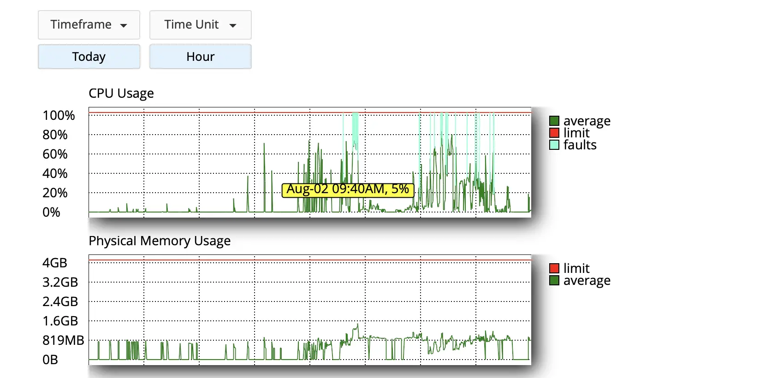
Task: Click the 'limit' label in CPU legend
Action: 576,133
